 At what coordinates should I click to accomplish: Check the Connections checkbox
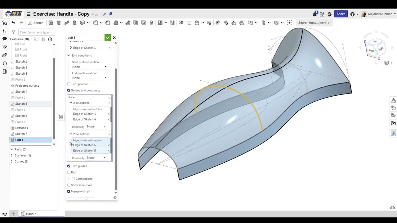point(73,179)
